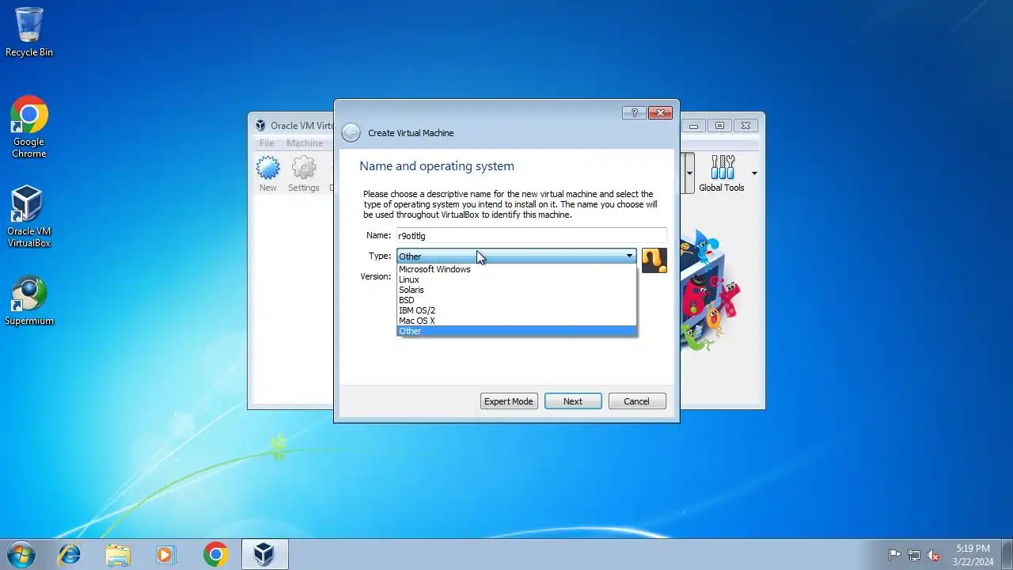Screen dimensions: 1013x570
Task: Expand the Global Tools dropdown arrow
Action: point(754,173)
